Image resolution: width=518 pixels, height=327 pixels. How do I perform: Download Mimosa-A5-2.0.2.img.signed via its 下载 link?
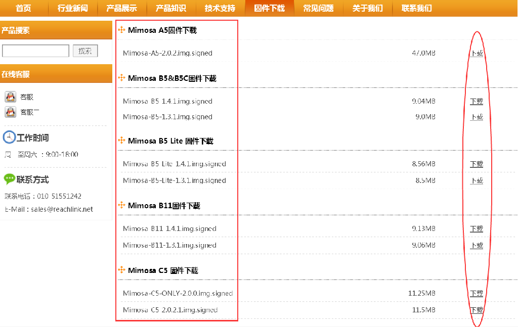click(x=477, y=53)
